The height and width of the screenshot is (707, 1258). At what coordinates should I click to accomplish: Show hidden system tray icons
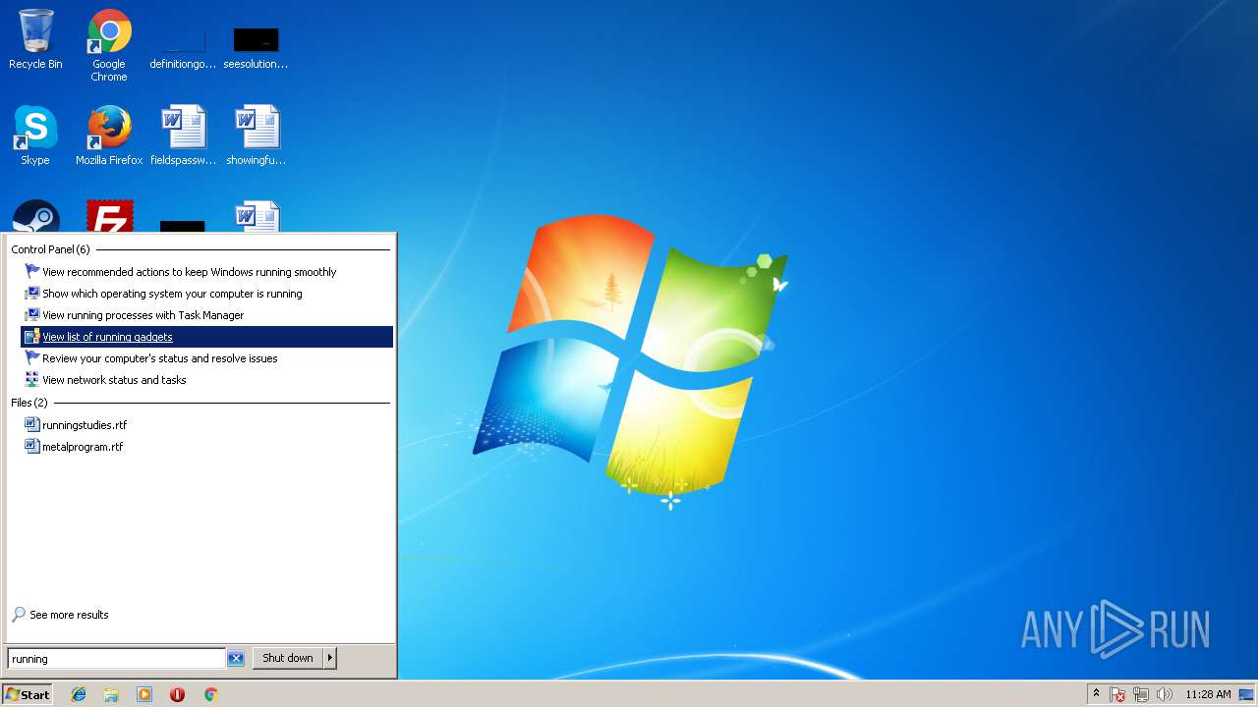tap(1096, 694)
